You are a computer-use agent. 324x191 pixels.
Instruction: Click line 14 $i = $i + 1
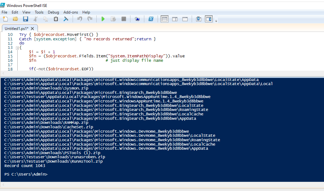(x=42, y=52)
